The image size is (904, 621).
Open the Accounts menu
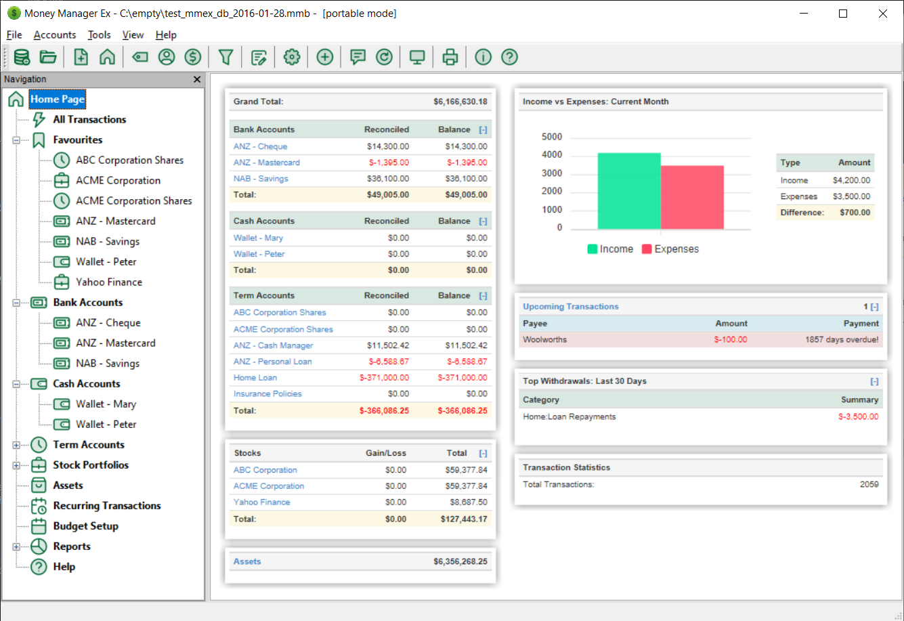tap(54, 35)
